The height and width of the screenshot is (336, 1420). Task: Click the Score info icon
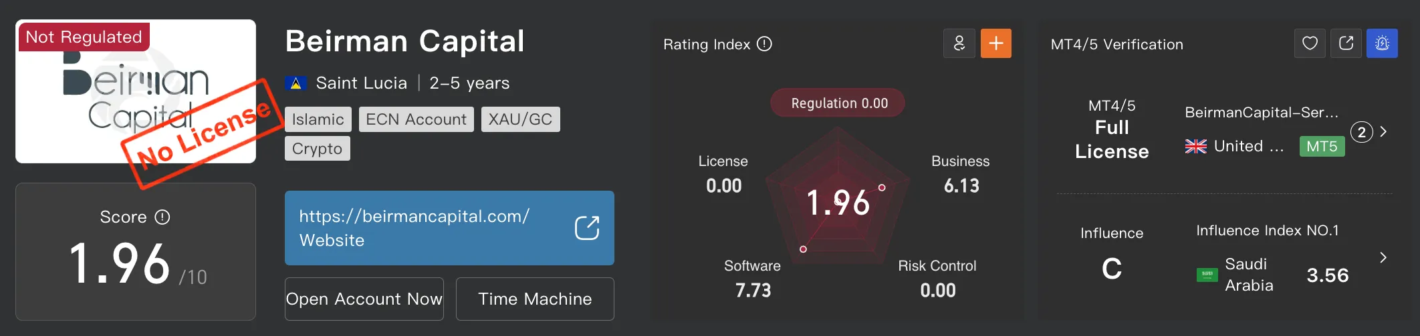[162, 217]
